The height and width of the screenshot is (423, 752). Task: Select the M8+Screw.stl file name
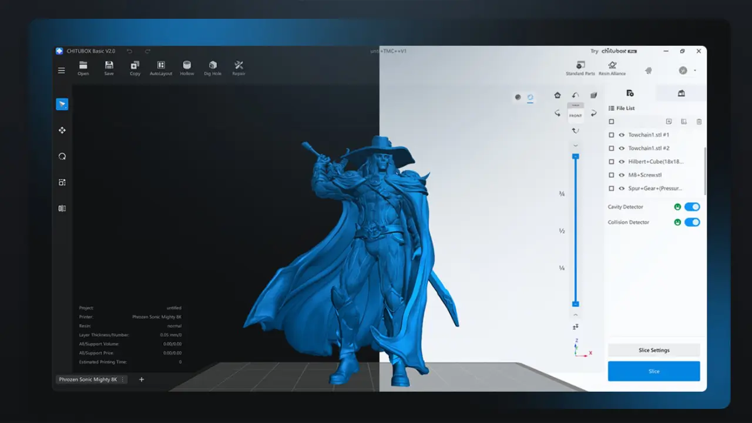pos(645,175)
